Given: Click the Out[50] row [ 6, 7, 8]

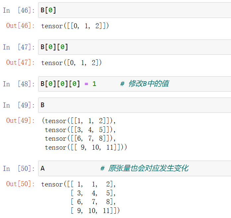Looking at the screenshot, I should click(93, 202).
